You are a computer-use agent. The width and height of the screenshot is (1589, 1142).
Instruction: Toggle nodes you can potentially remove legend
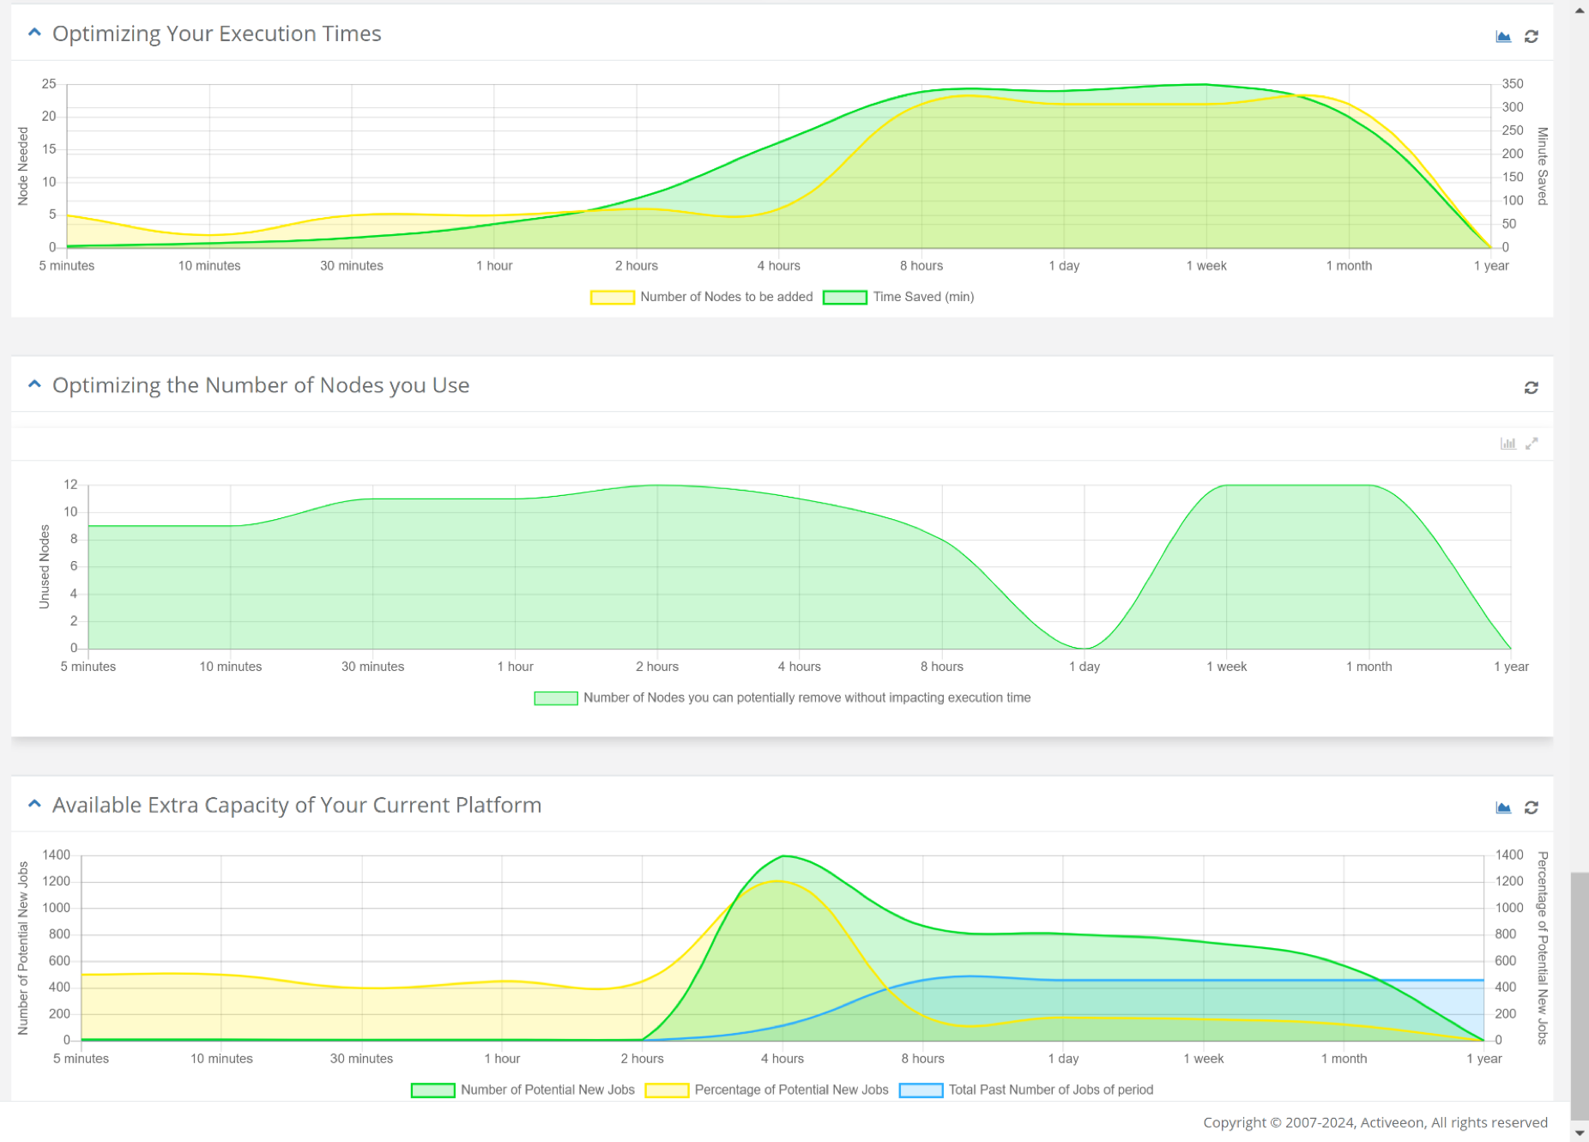click(782, 698)
